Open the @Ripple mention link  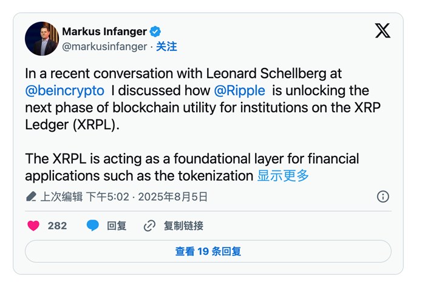[239, 91]
